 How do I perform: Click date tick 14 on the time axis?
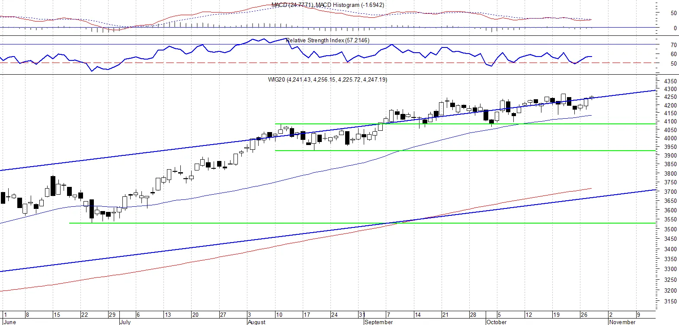(417, 315)
